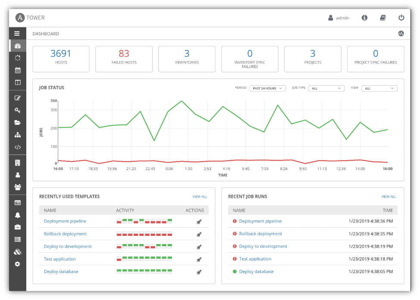The height and width of the screenshot is (300, 420).
Task: Open Notifications via the bell icon
Action: (17, 214)
